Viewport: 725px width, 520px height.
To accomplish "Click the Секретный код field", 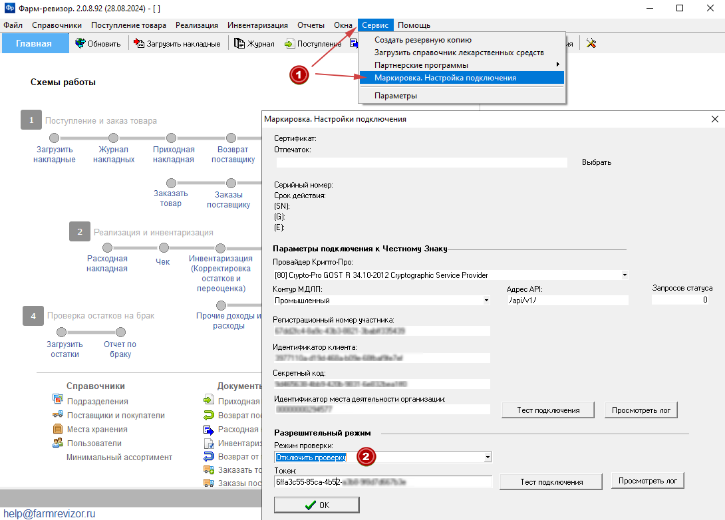I will (x=382, y=384).
